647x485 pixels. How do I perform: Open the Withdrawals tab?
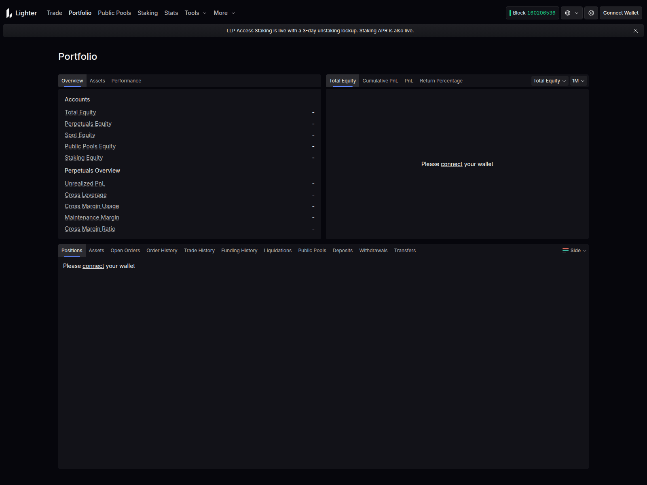(374, 251)
